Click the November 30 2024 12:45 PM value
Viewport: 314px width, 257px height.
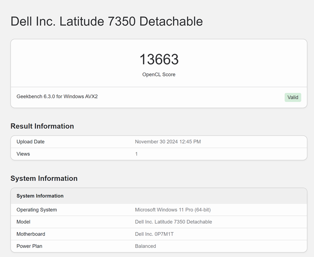[x=168, y=142]
